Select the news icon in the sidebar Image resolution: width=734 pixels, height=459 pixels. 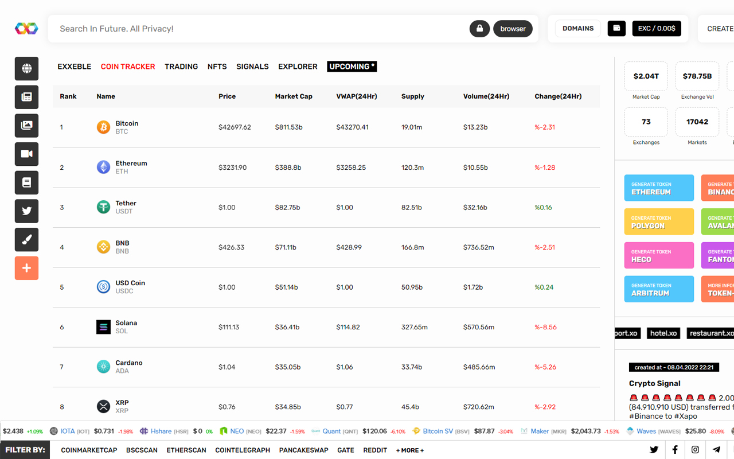pos(26,97)
